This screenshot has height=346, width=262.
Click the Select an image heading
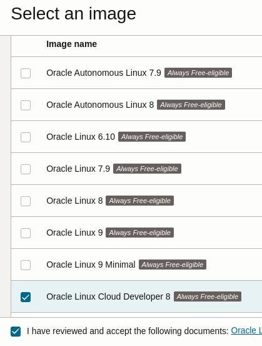tap(74, 14)
